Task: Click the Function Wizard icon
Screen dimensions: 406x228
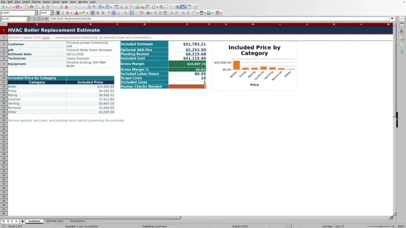Action: tap(34, 18)
